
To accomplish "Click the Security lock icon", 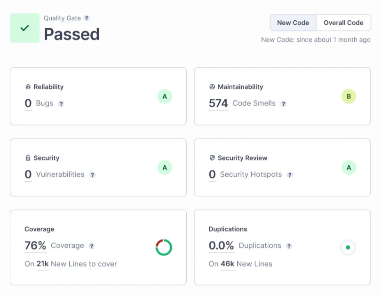I will [x=28, y=158].
